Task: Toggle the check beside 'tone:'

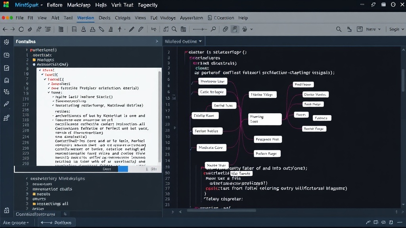Action: click(x=49, y=92)
